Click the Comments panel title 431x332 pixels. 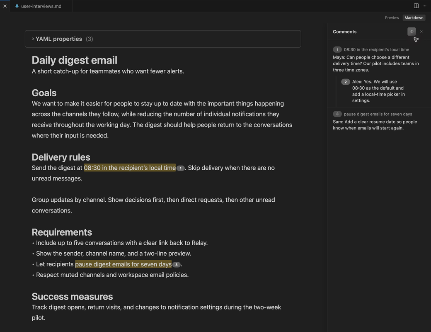(x=344, y=32)
